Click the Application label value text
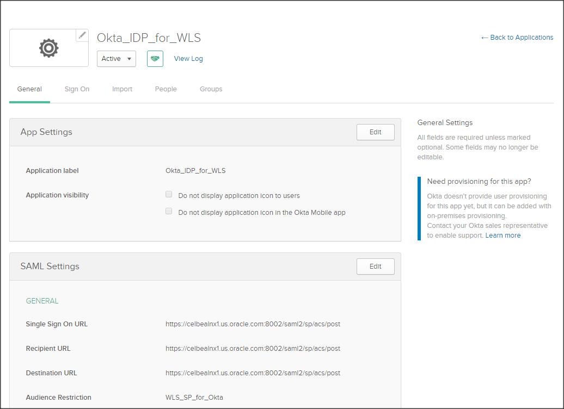 (x=195, y=171)
